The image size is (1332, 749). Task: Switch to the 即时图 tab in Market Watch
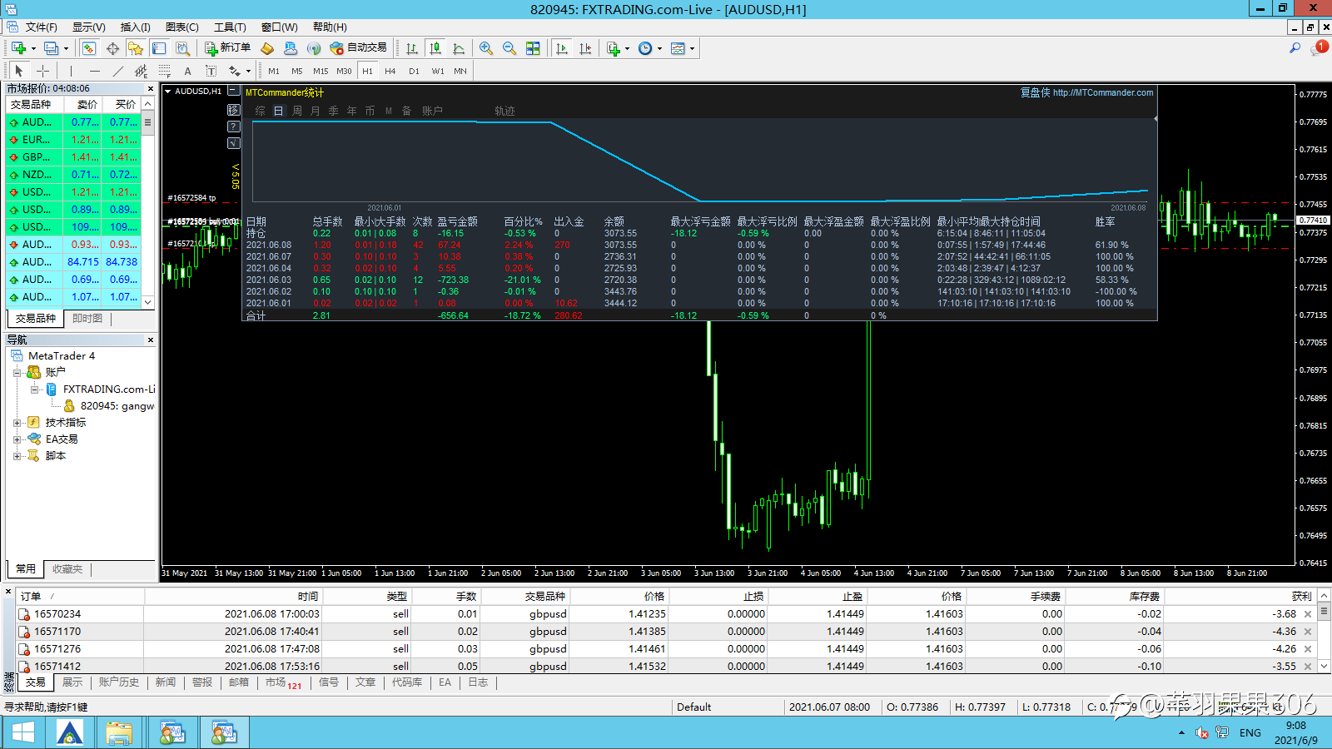(x=87, y=318)
